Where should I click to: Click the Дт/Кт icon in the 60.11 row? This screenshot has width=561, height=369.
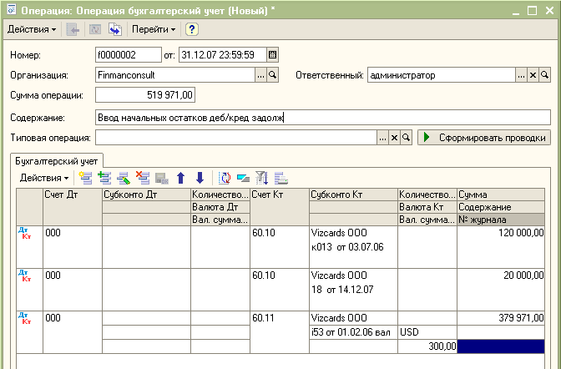[x=25, y=318]
